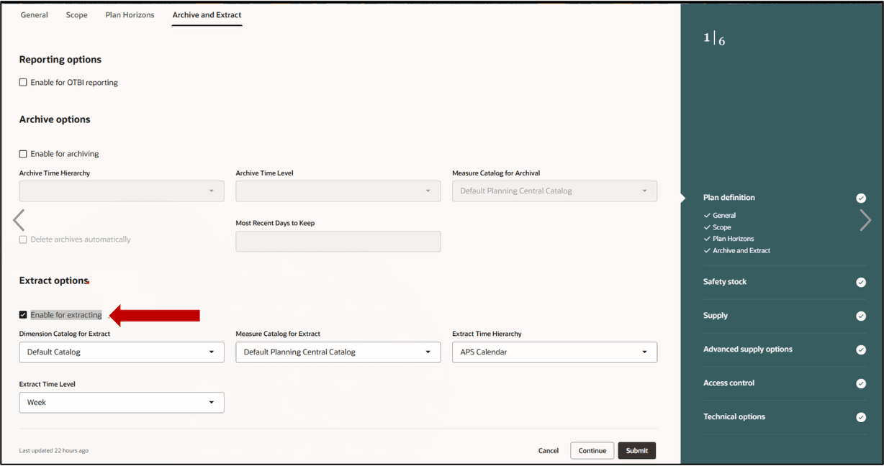Viewport: 884px width, 466px height.
Task: Uncheck Enable for extracting
Action: (x=23, y=314)
